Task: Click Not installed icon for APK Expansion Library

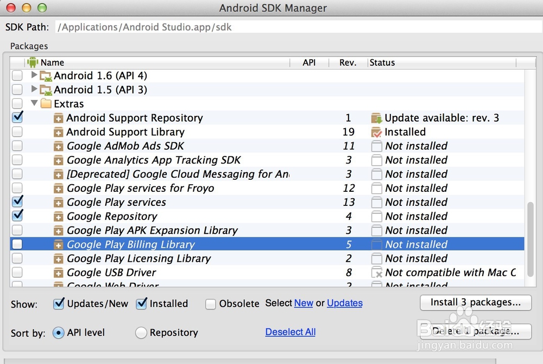Action: [x=376, y=230]
